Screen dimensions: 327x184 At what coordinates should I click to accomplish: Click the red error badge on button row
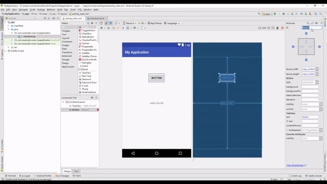coord(98,110)
